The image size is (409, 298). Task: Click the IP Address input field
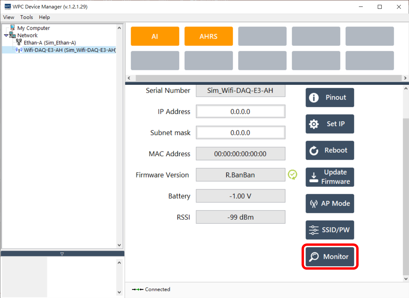[240, 112]
